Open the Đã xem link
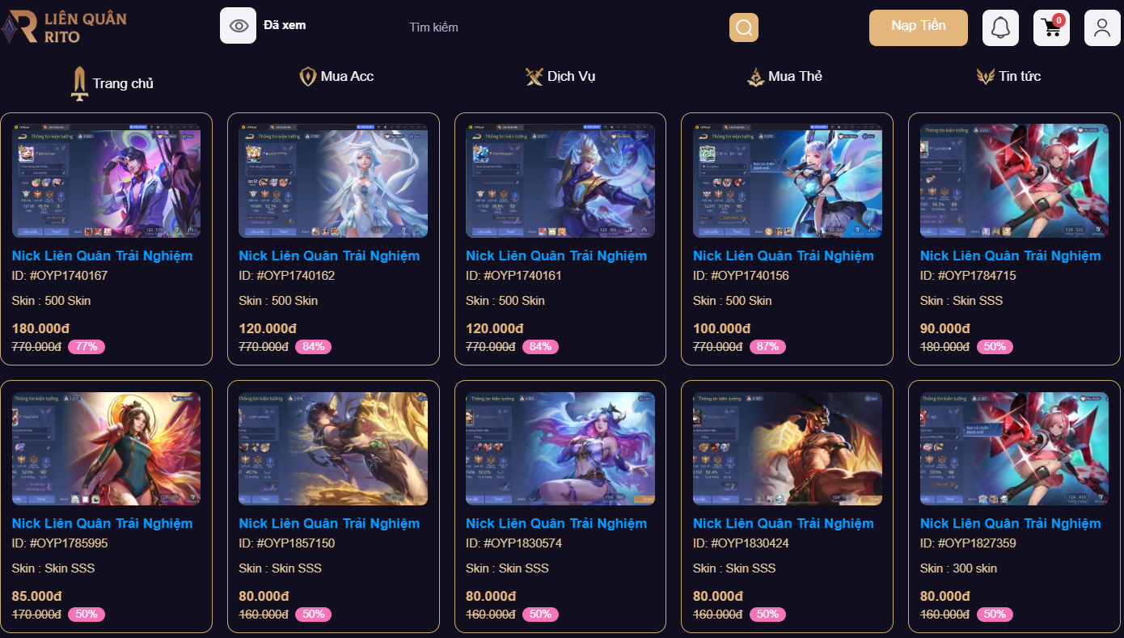Viewport: 1124px width, 638px height. 285,25
